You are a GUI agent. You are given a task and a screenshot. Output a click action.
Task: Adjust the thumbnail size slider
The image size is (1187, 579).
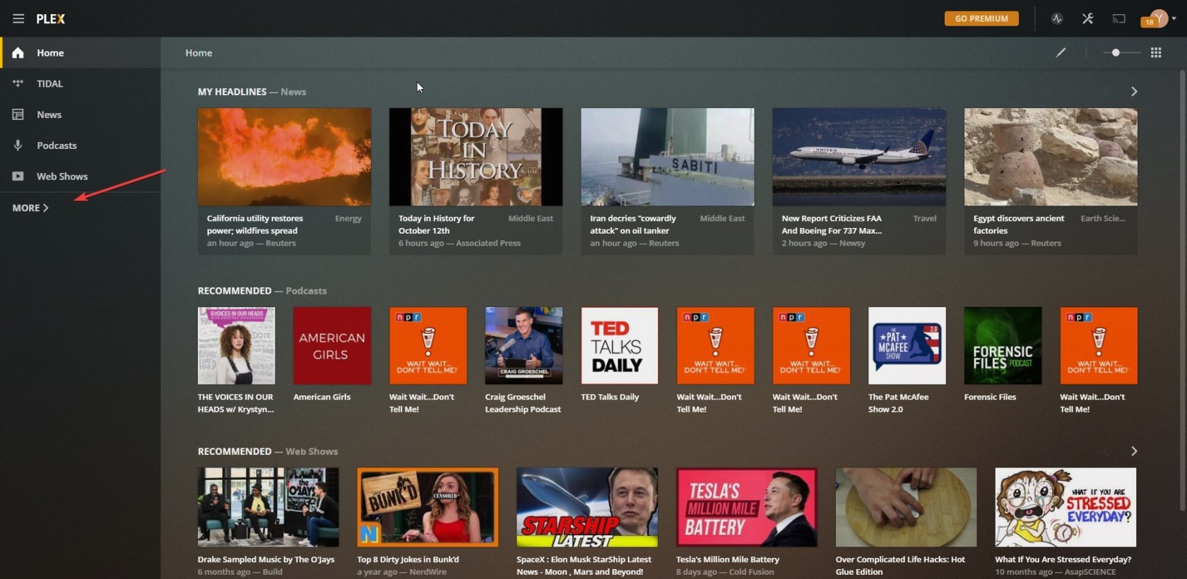(1116, 53)
